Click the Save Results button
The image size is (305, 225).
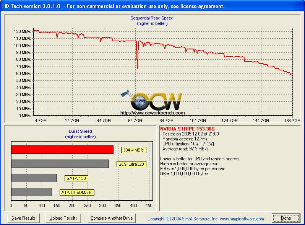point(24,218)
